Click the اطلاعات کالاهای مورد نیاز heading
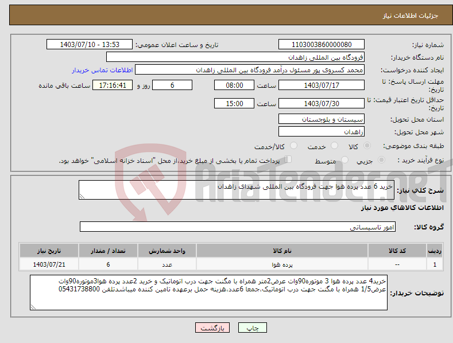 click(x=402, y=208)
